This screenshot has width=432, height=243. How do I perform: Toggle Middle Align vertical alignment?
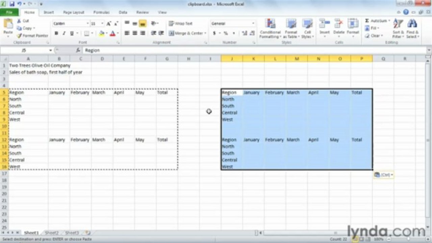135,23
